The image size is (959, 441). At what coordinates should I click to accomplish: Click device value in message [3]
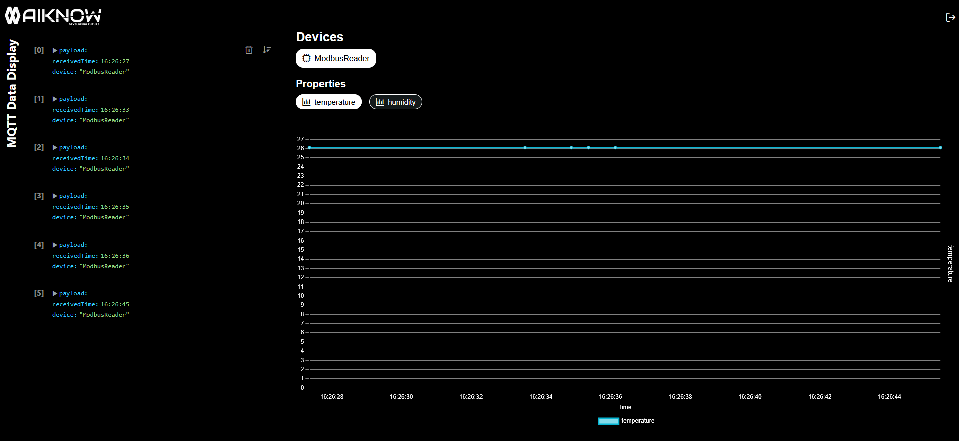point(104,217)
